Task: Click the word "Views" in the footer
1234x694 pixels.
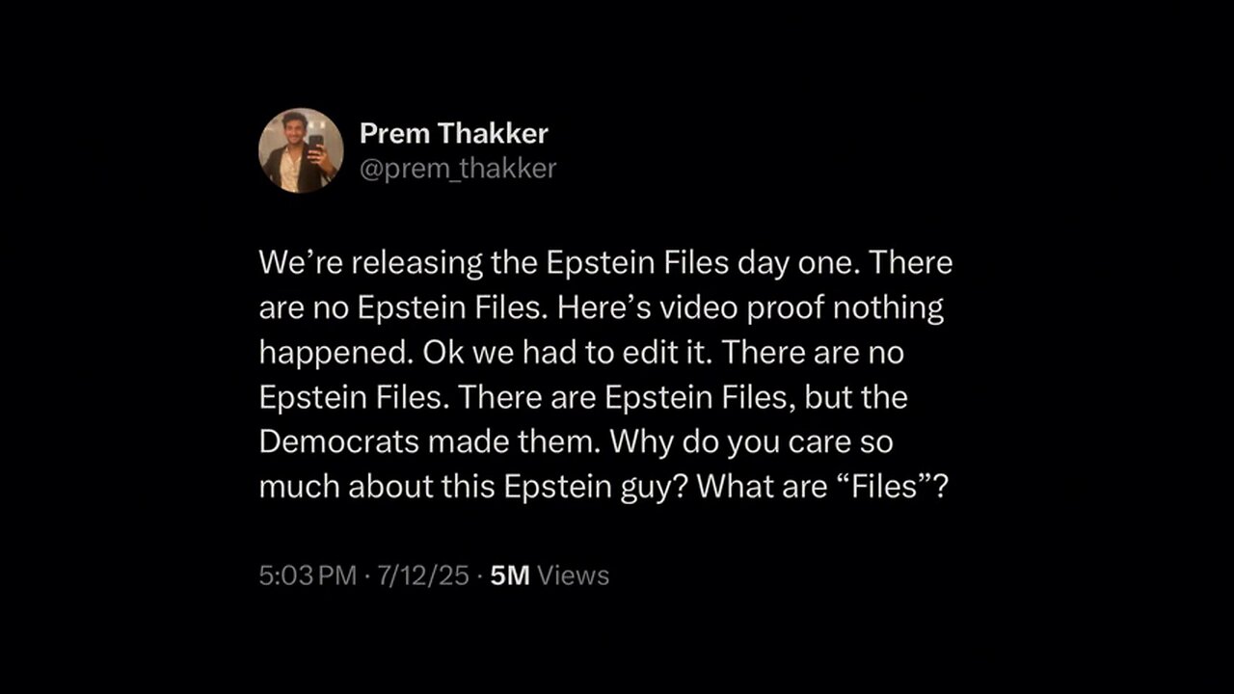Action: tap(574, 575)
